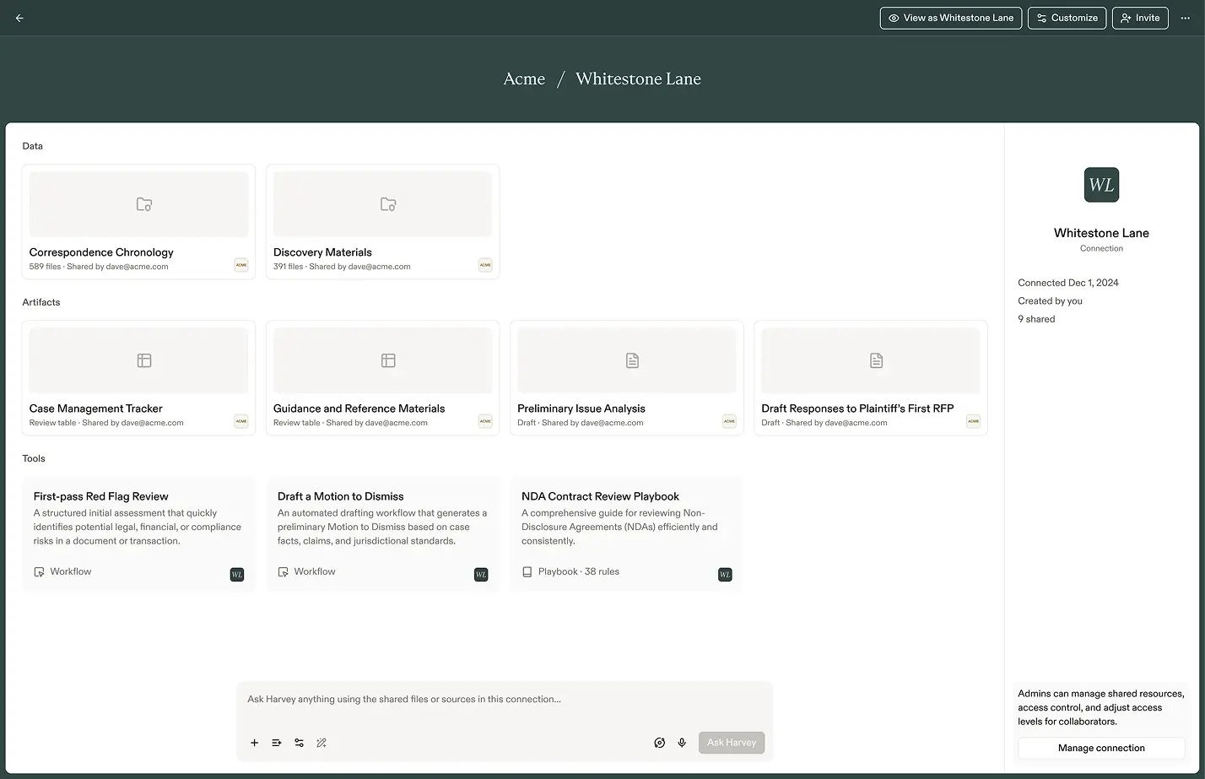The image size is (1205, 779).
Task: Open the Customize options
Action: click(x=1067, y=18)
